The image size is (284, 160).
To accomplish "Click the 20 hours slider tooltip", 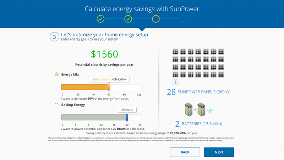I will tap(127, 110).
